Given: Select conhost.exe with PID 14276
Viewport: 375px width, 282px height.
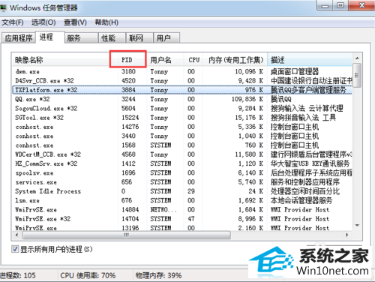Looking at the screenshot, I should 182,127.
